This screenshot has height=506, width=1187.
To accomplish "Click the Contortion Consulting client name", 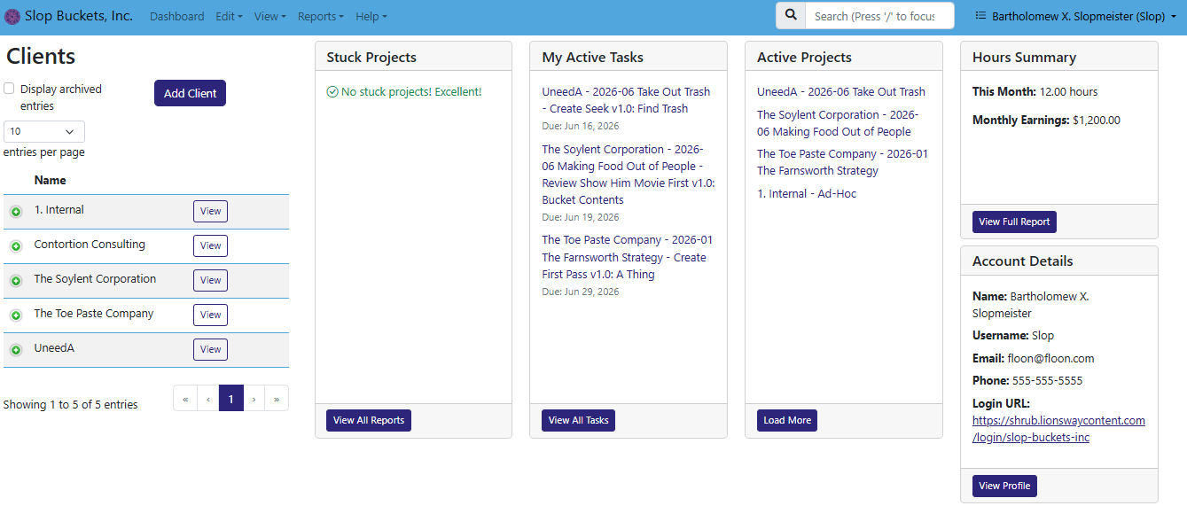I will click(90, 244).
